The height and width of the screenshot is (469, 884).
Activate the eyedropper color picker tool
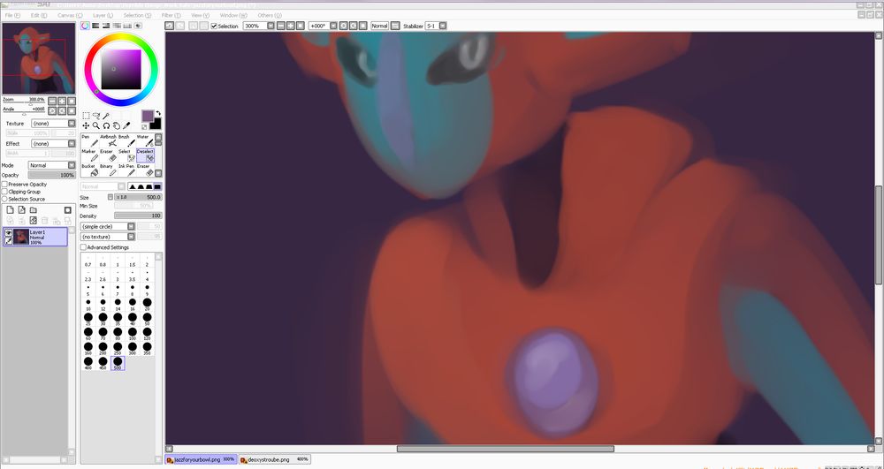(126, 125)
